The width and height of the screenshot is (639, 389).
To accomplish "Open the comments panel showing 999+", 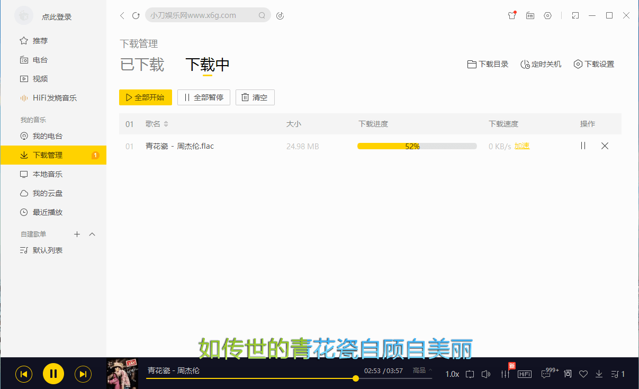I will (547, 374).
